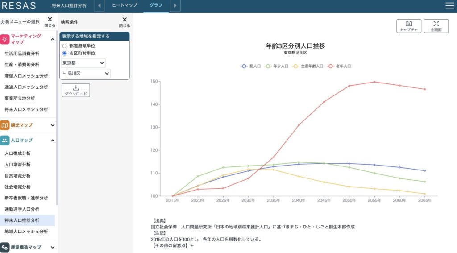Switch to the heatmap tab
This screenshot has height=253, width=457.
click(124, 6)
